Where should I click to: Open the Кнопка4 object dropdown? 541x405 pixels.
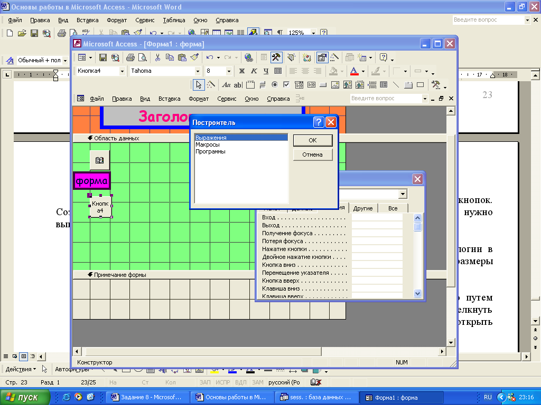click(122, 71)
